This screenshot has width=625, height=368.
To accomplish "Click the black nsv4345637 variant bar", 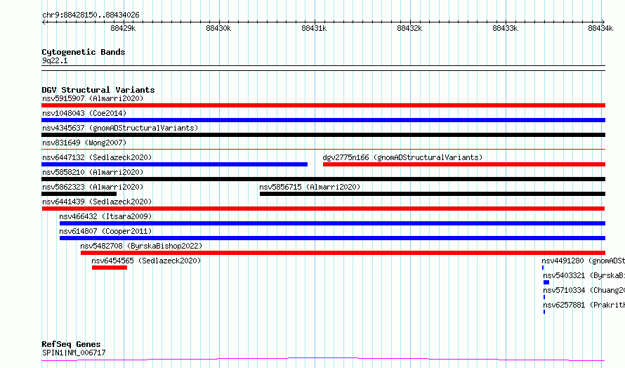I will coord(323,135).
